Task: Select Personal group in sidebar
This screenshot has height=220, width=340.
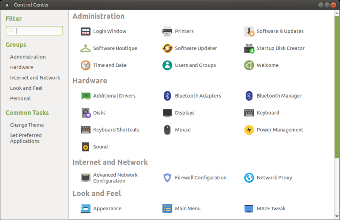Action: coord(20,98)
